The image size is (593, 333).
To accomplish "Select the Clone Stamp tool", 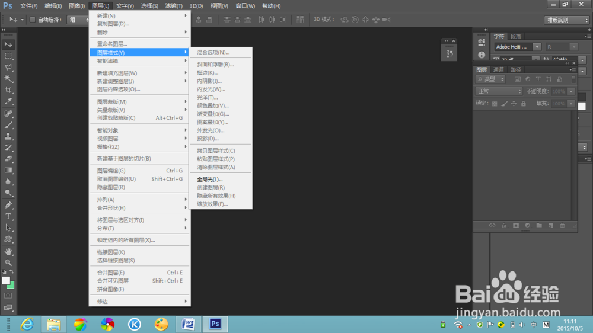I will click(8, 136).
